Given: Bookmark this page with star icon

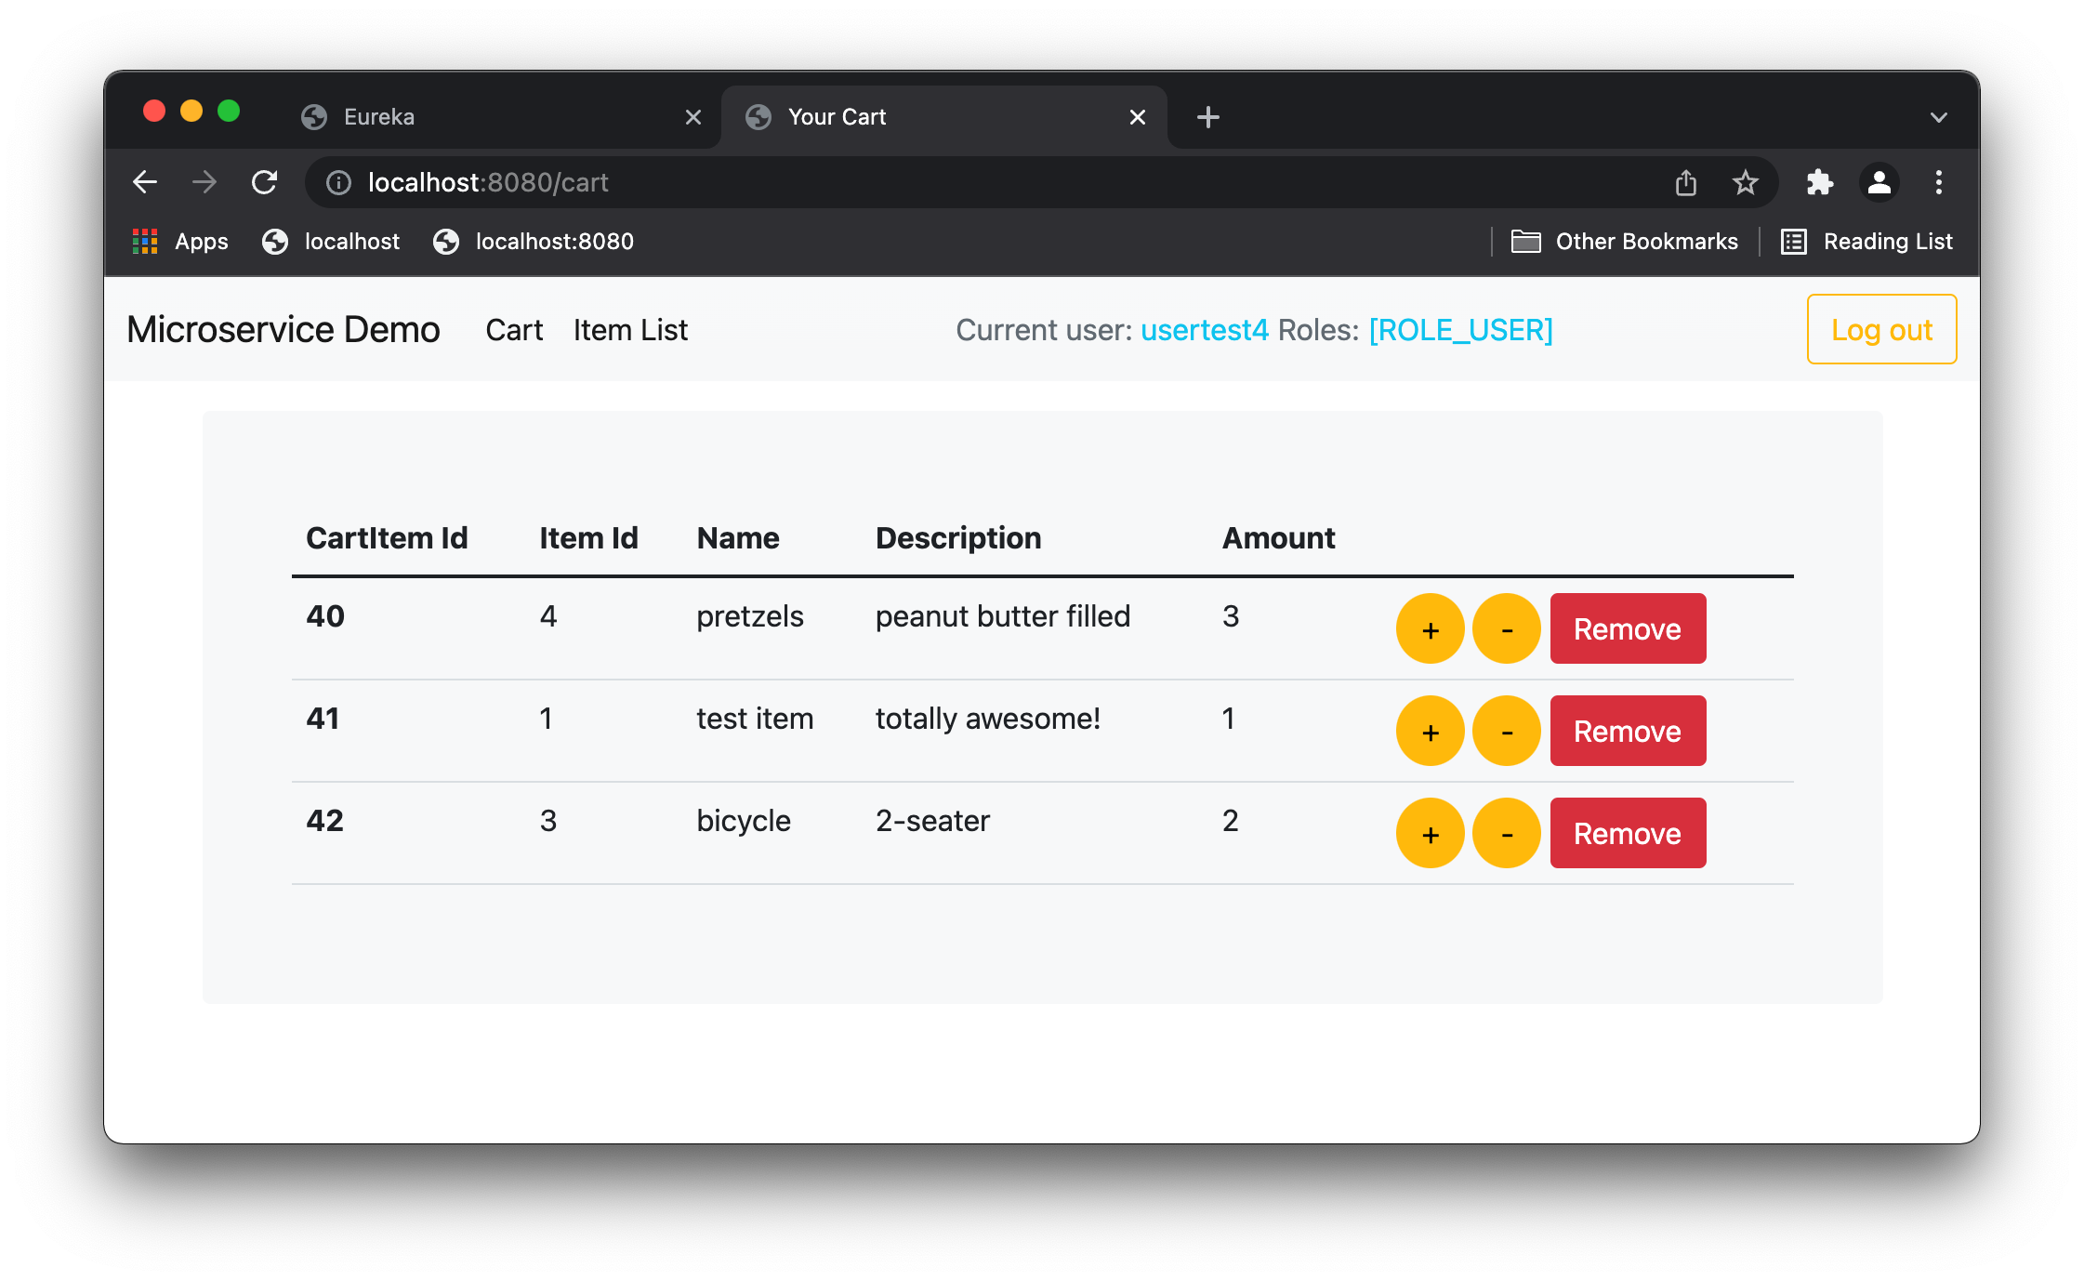Looking at the screenshot, I should tap(1745, 182).
